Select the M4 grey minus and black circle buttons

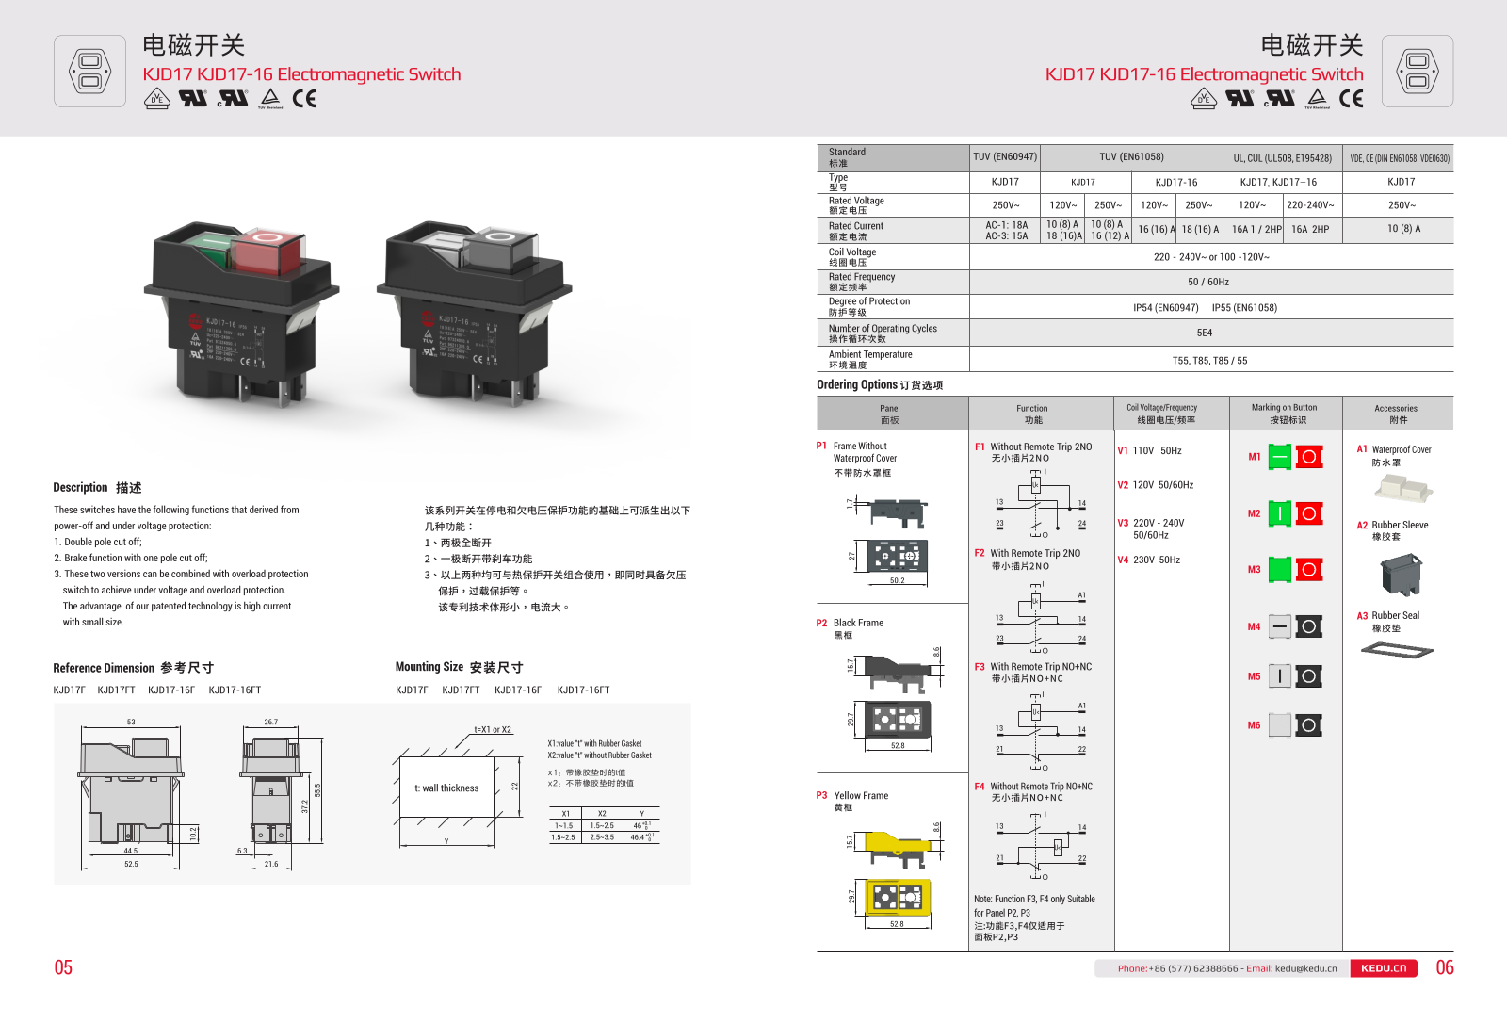pyautogui.click(x=1295, y=626)
